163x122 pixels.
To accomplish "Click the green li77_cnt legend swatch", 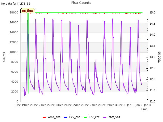I will click(85, 117).
